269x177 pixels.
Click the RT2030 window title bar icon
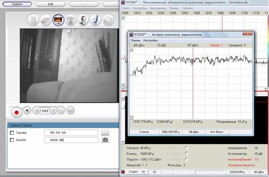(131, 35)
